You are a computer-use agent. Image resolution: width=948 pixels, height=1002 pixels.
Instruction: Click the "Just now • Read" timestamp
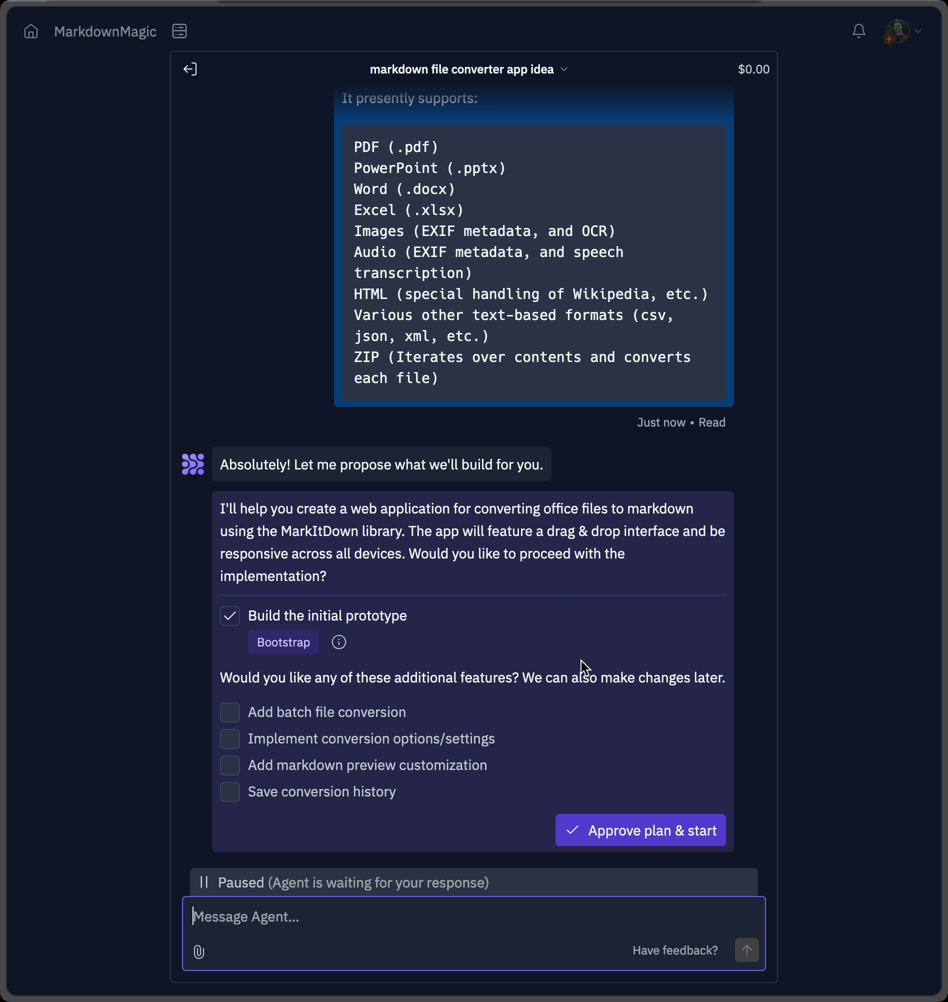coord(680,422)
